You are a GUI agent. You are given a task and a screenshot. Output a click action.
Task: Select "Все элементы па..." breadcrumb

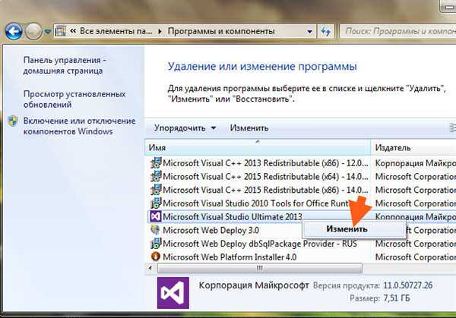116,31
